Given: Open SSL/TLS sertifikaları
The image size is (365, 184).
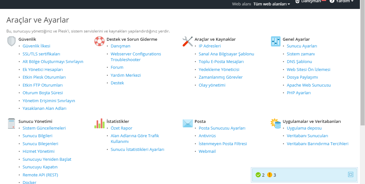Looking at the screenshot, I should (41, 54).
